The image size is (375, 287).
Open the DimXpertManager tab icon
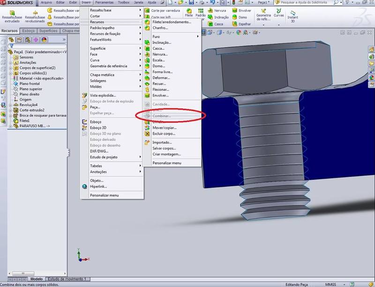click(36, 40)
